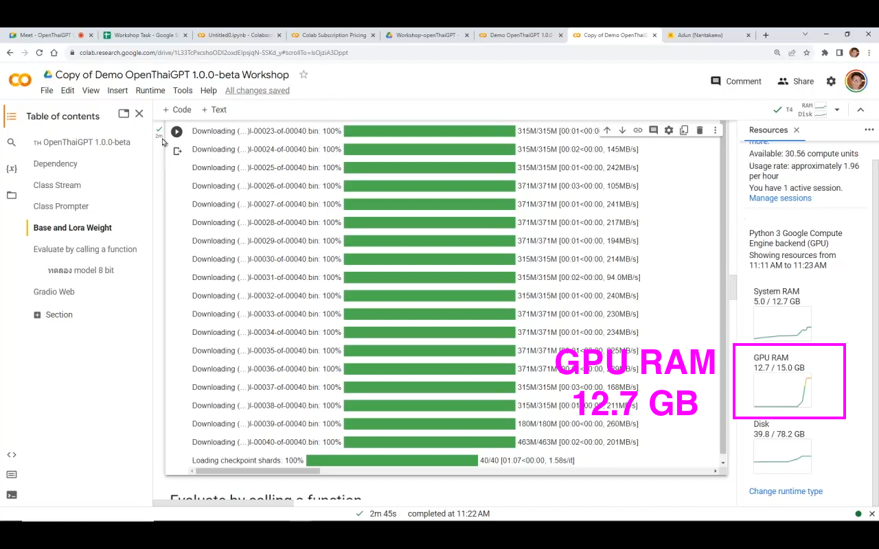Mirror cell in tab icon
The width and height of the screenshot is (879, 549).
pos(684,130)
